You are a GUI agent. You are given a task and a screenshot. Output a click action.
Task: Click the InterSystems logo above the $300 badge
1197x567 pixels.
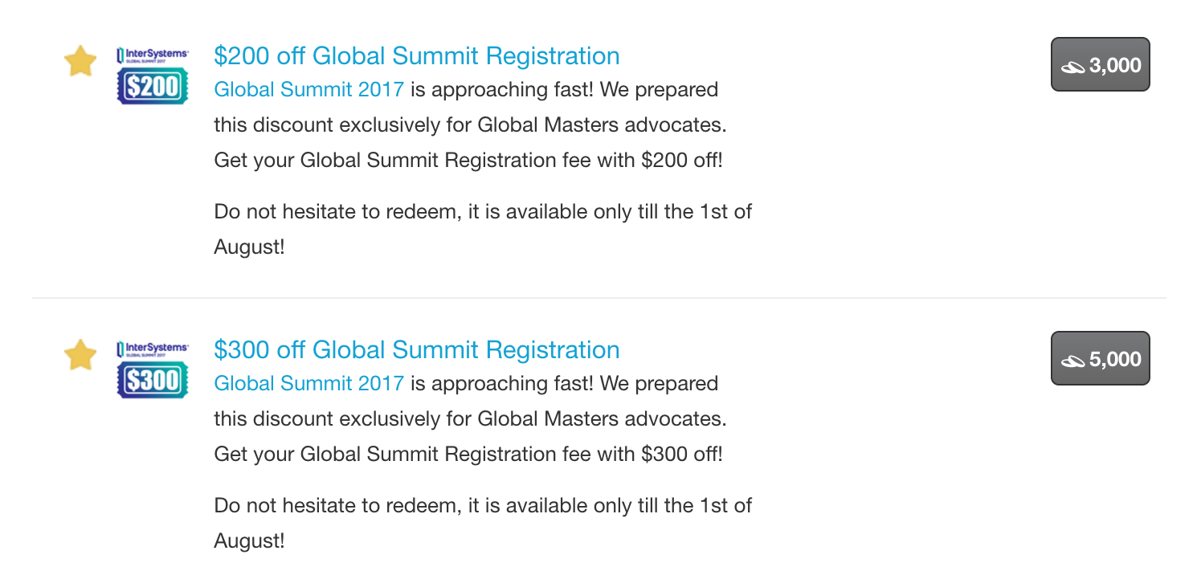[x=153, y=349]
